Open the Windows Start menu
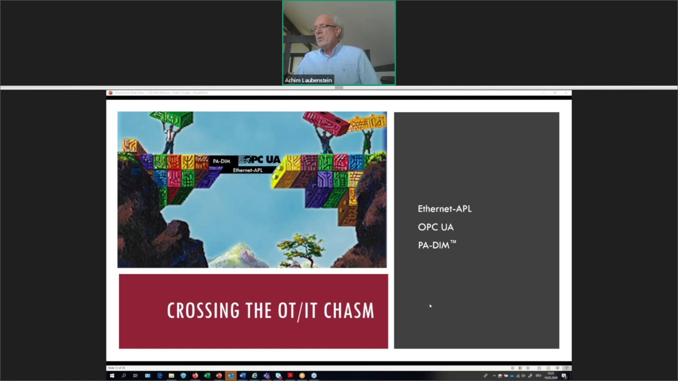Viewport: 678px width, 381px height. point(112,376)
